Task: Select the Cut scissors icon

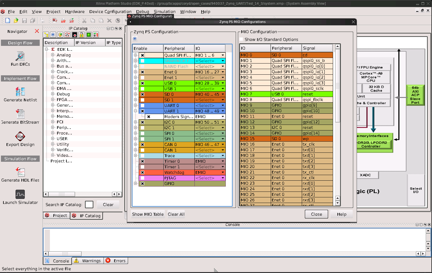Action: pyautogui.click(x=84, y=20)
